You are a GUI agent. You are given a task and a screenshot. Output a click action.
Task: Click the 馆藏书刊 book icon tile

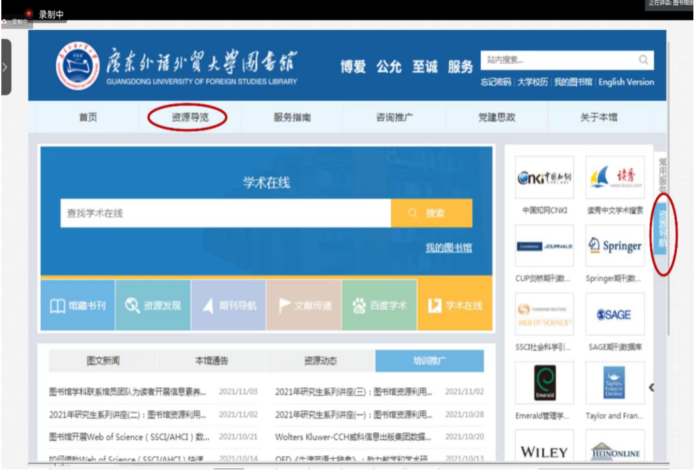[x=78, y=306]
